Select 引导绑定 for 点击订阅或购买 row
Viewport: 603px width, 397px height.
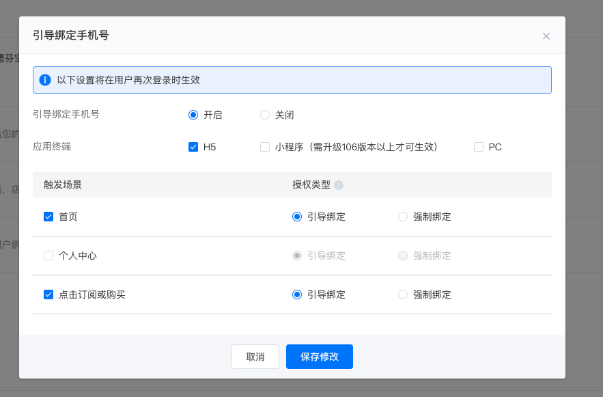pos(297,295)
